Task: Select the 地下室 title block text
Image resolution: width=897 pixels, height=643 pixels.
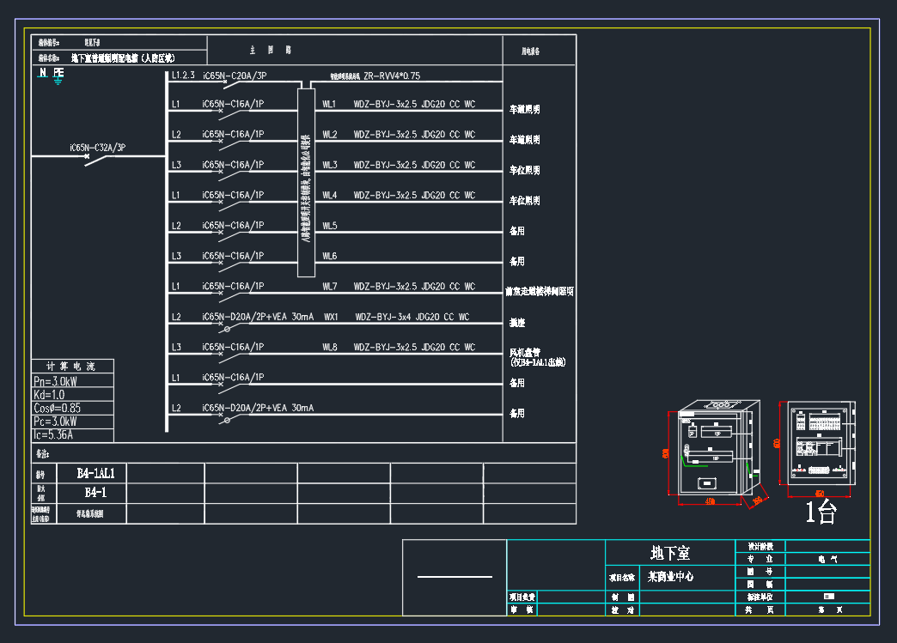Action: point(670,553)
